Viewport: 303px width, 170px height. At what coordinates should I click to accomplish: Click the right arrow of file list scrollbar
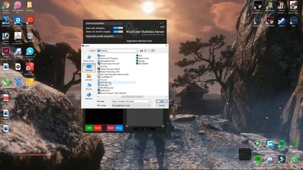(x=166, y=97)
